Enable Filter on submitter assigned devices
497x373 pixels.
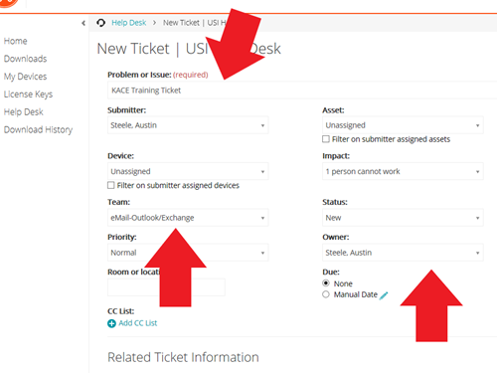click(111, 185)
